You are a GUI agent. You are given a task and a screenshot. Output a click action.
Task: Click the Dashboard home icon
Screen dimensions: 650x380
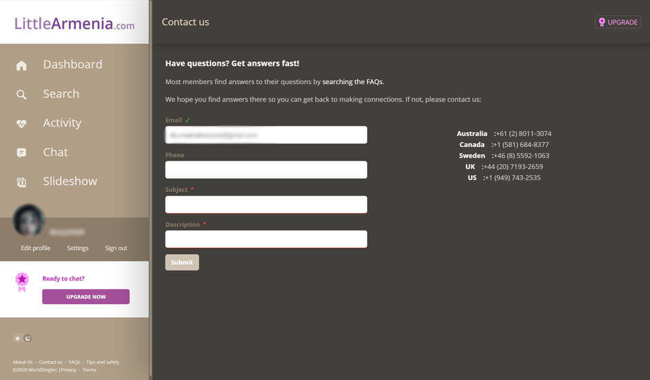point(22,65)
